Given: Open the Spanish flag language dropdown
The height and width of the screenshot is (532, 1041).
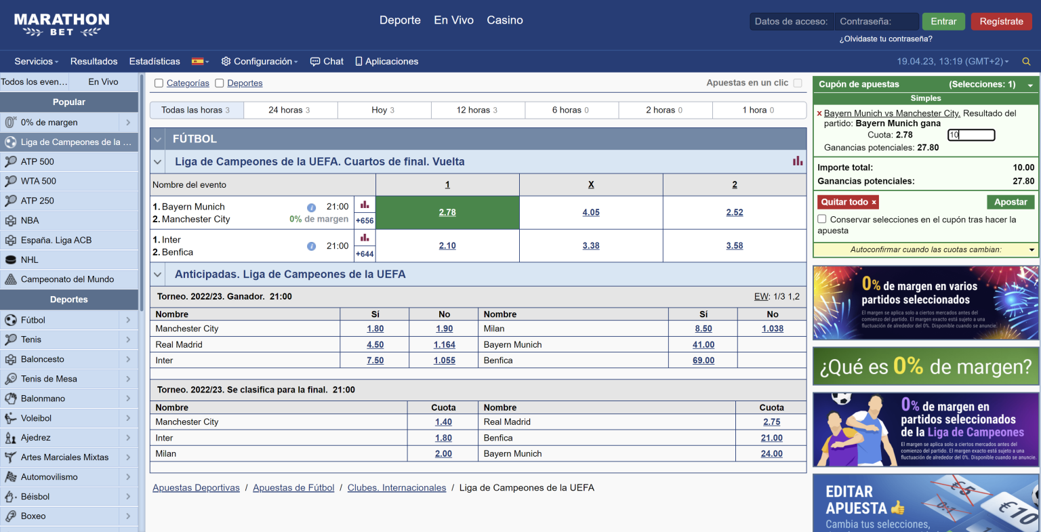Looking at the screenshot, I should [x=201, y=61].
